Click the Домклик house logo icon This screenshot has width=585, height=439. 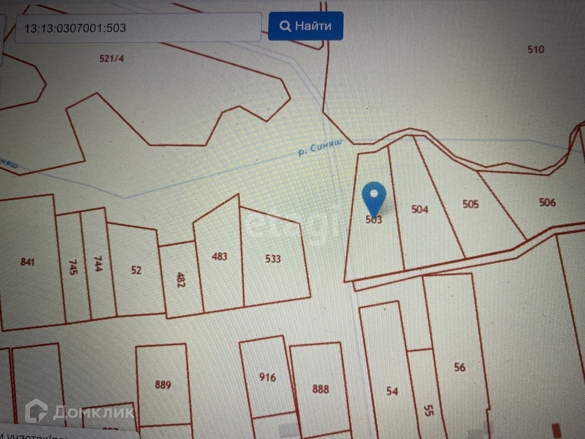pyautogui.click(x=36, y=411)
